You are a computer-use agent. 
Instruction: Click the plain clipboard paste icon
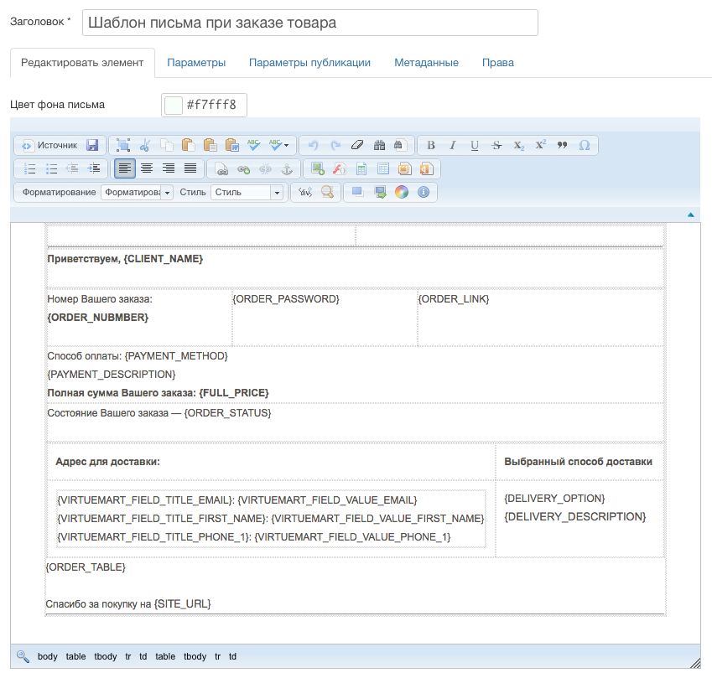(189, 145)
